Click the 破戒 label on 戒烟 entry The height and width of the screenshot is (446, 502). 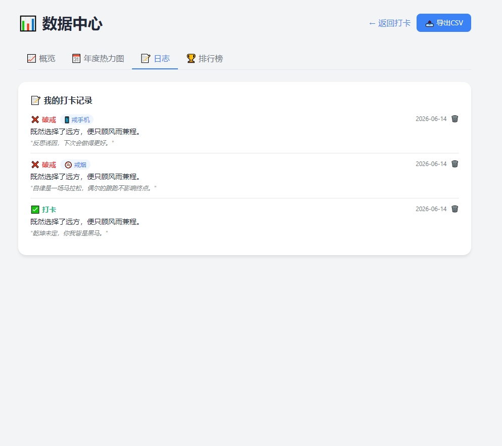pos(49,165)
